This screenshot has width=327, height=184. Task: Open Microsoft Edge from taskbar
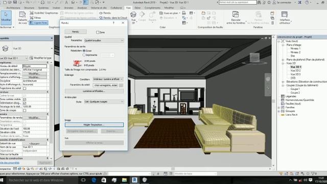coord(94,180)
